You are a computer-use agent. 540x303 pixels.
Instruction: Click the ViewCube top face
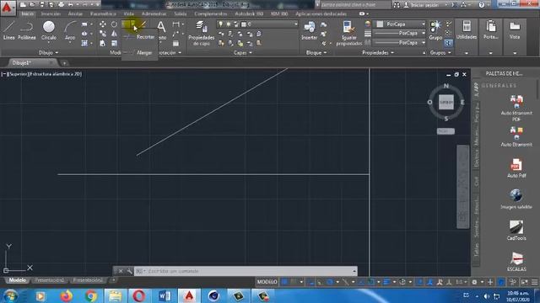coord(446,103)
